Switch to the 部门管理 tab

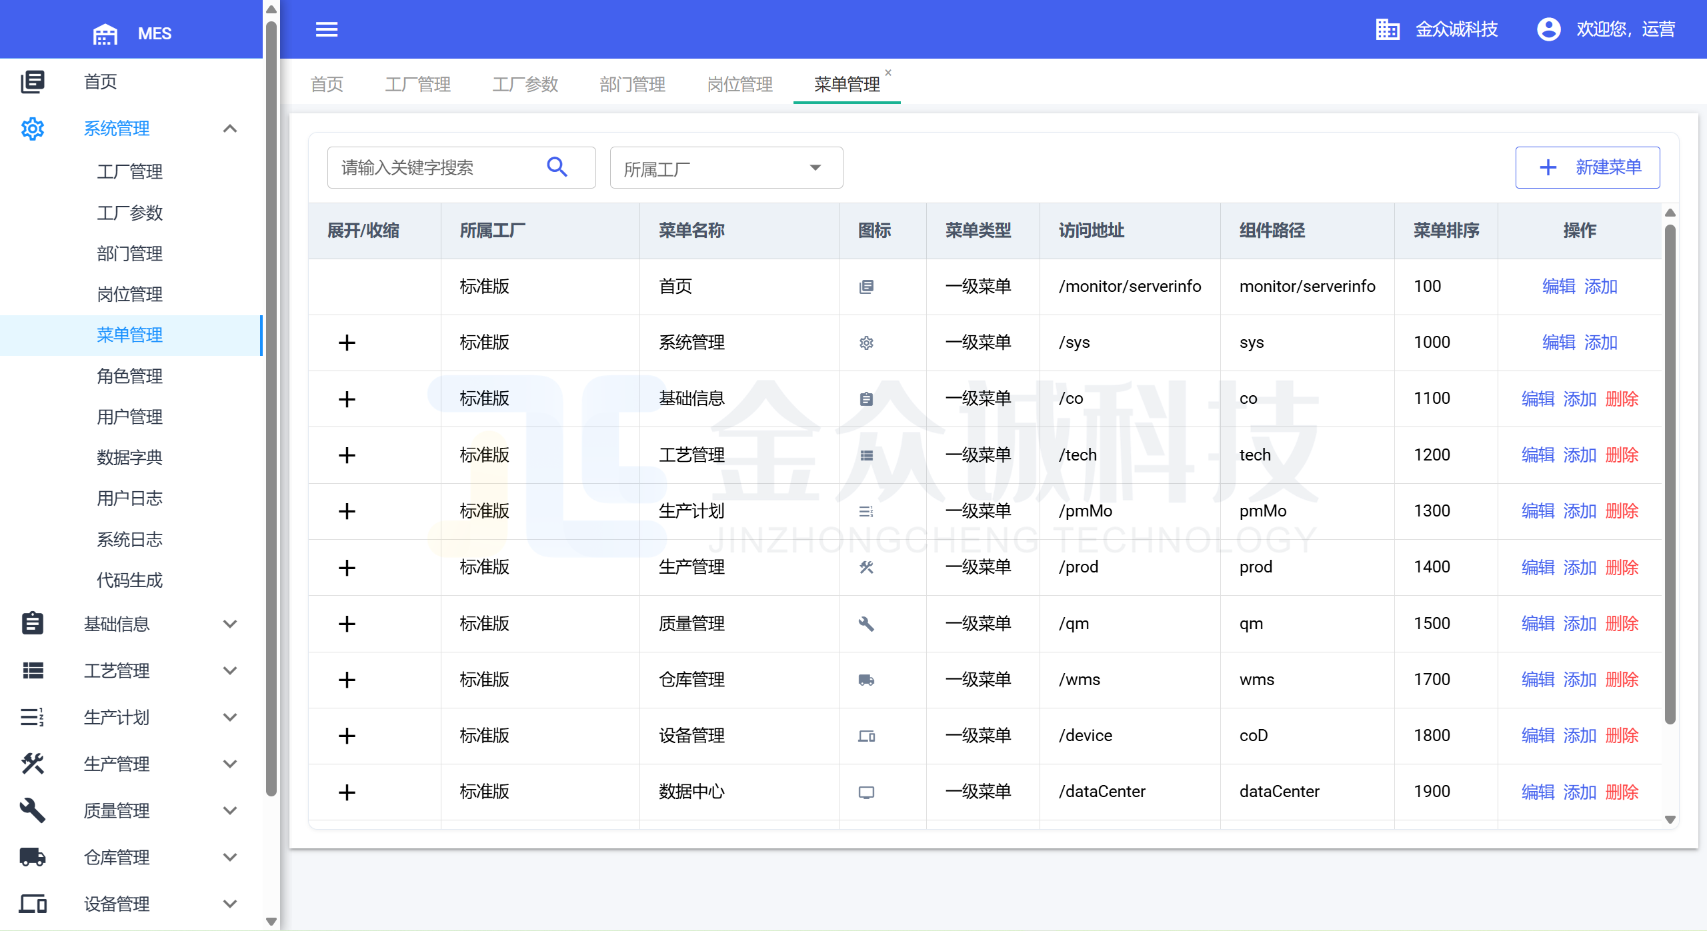632,85
